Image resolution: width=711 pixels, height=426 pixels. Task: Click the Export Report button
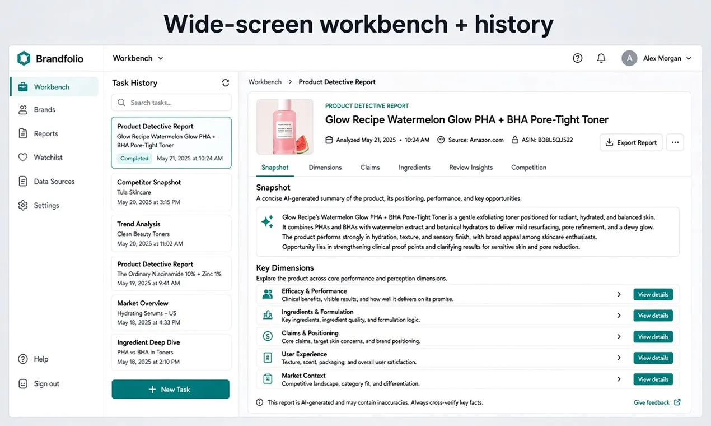click(x=631, y=142)
